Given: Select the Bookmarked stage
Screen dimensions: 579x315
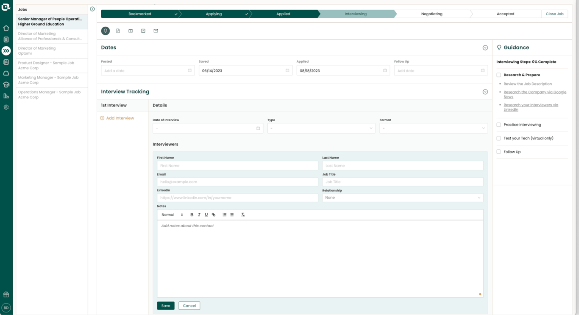Looking at the screenshot, I should pos(140,14).
